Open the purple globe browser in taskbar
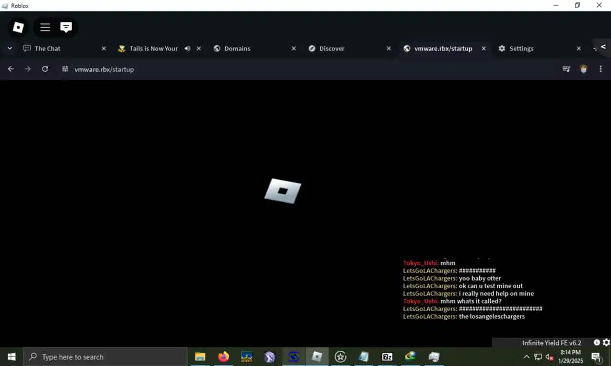The width and height of the screenshot is (611, 366). (x=270, y=356)
